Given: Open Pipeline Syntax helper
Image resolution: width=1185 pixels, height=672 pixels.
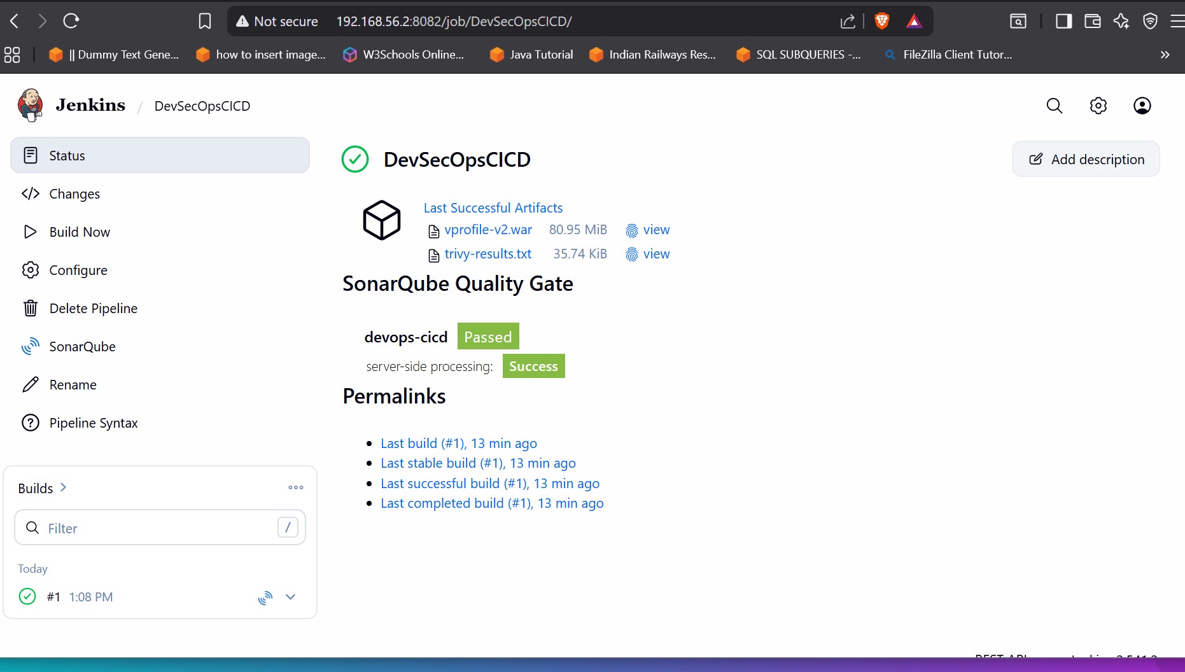Looking at the screenshot, I should 160,423.
